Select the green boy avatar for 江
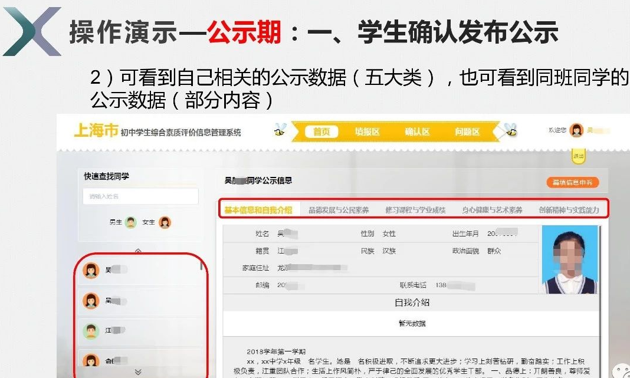The width and height of the screenshot is (630, 378). pyautogui.click(x=91, y=331)
